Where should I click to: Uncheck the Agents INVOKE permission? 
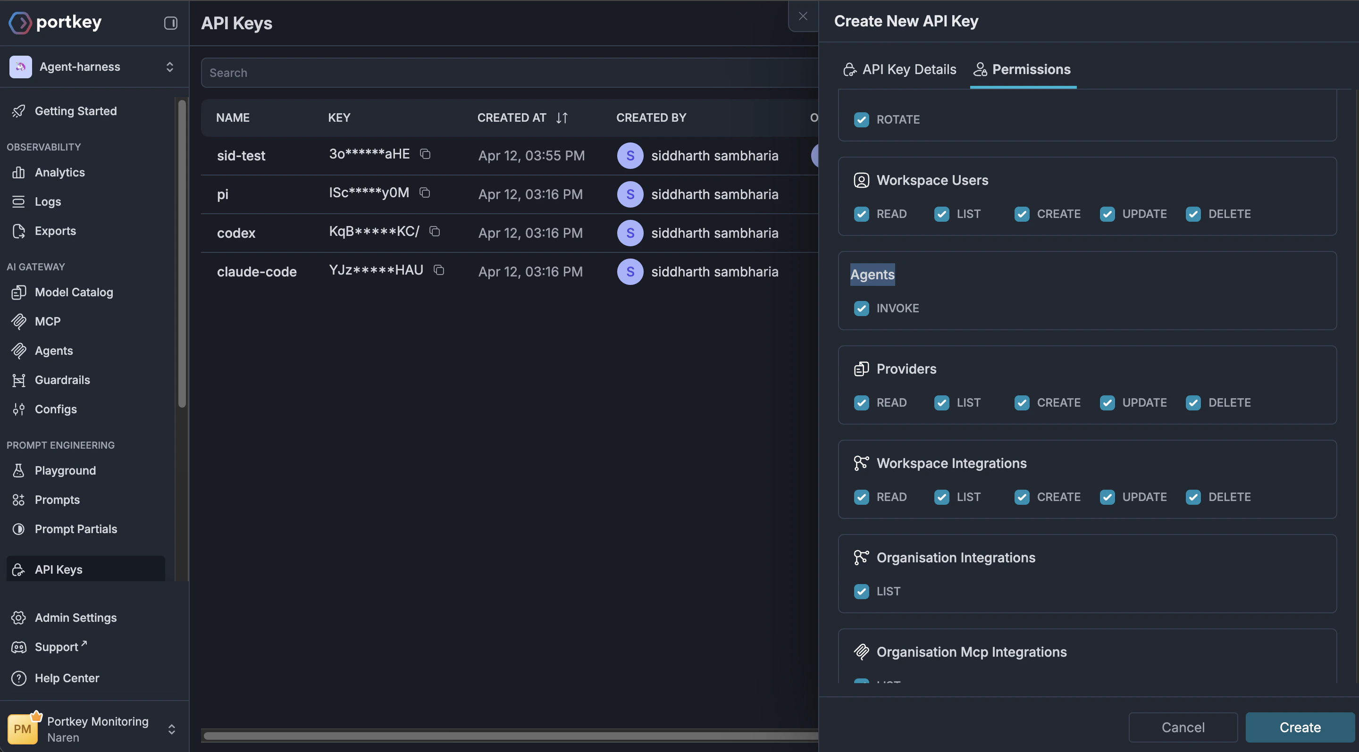(x=861, y=308)
